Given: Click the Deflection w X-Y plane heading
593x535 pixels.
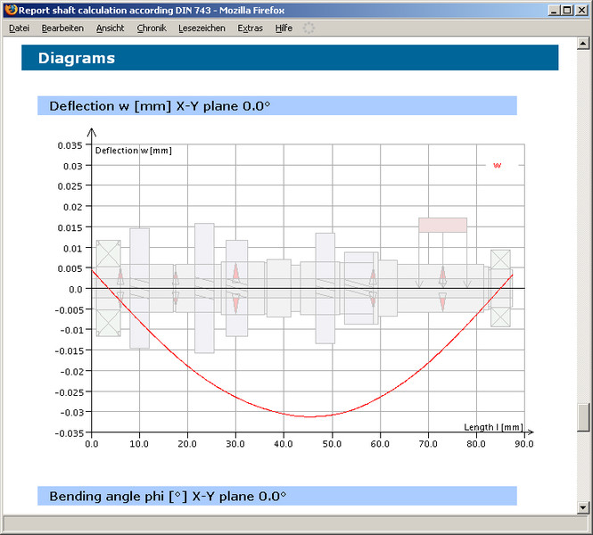Looking at the screenshot, I should click(160, 105).
